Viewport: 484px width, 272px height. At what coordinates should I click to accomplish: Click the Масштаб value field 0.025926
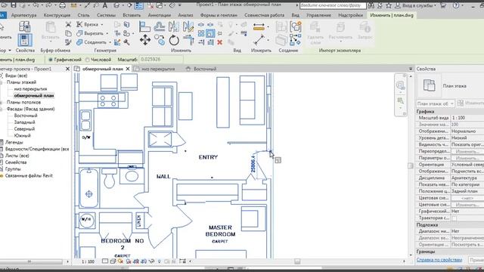click(161, 59)
